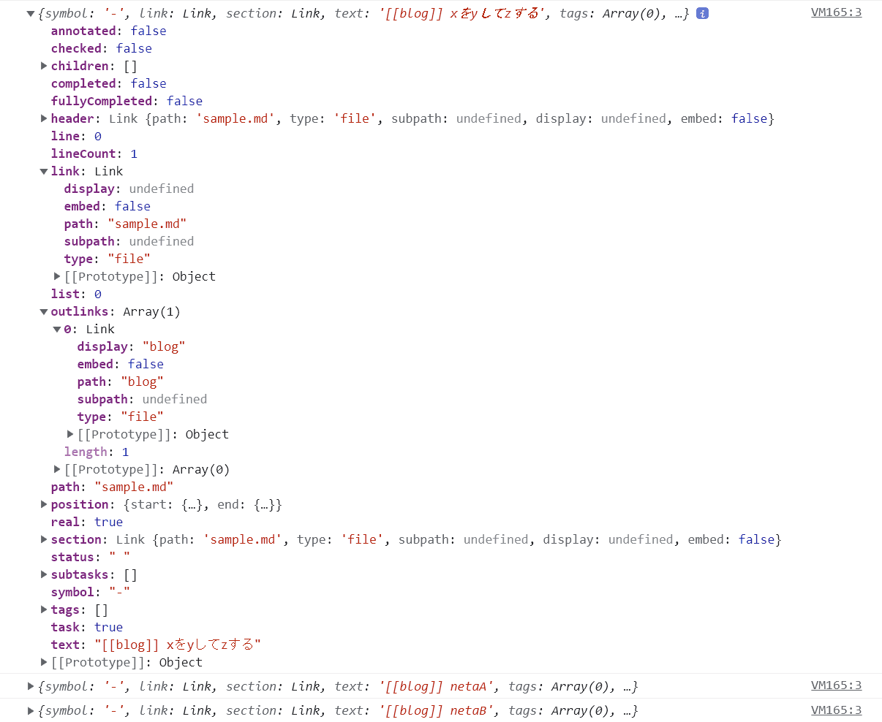Collapse the link property tree
Screen dimensions: 882x722
44,171
